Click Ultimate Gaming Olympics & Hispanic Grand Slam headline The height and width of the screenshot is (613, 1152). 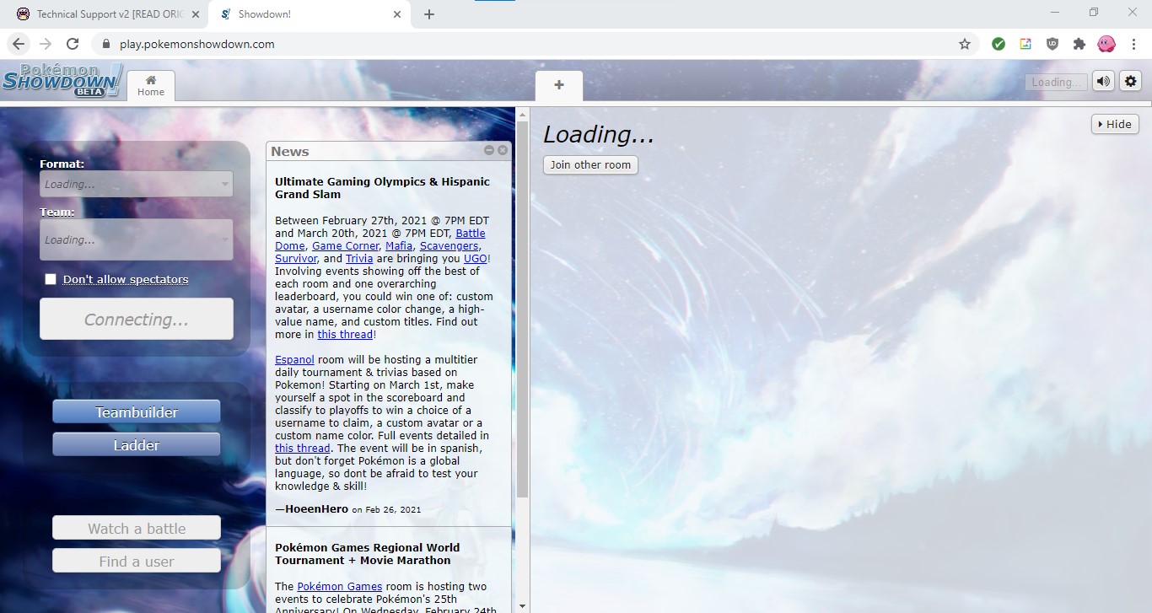click(382, 188)
